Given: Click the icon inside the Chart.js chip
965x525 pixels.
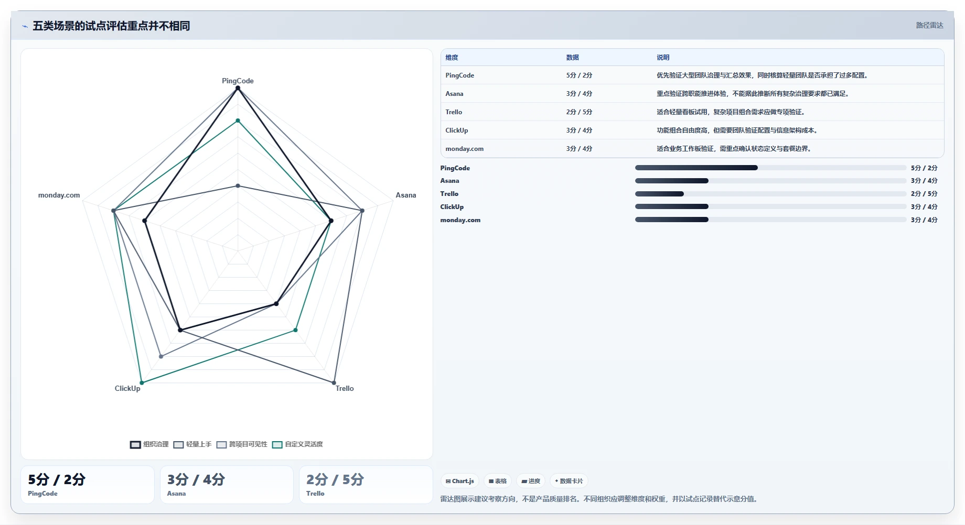Looking at the screenshot, I should [448, 481].
